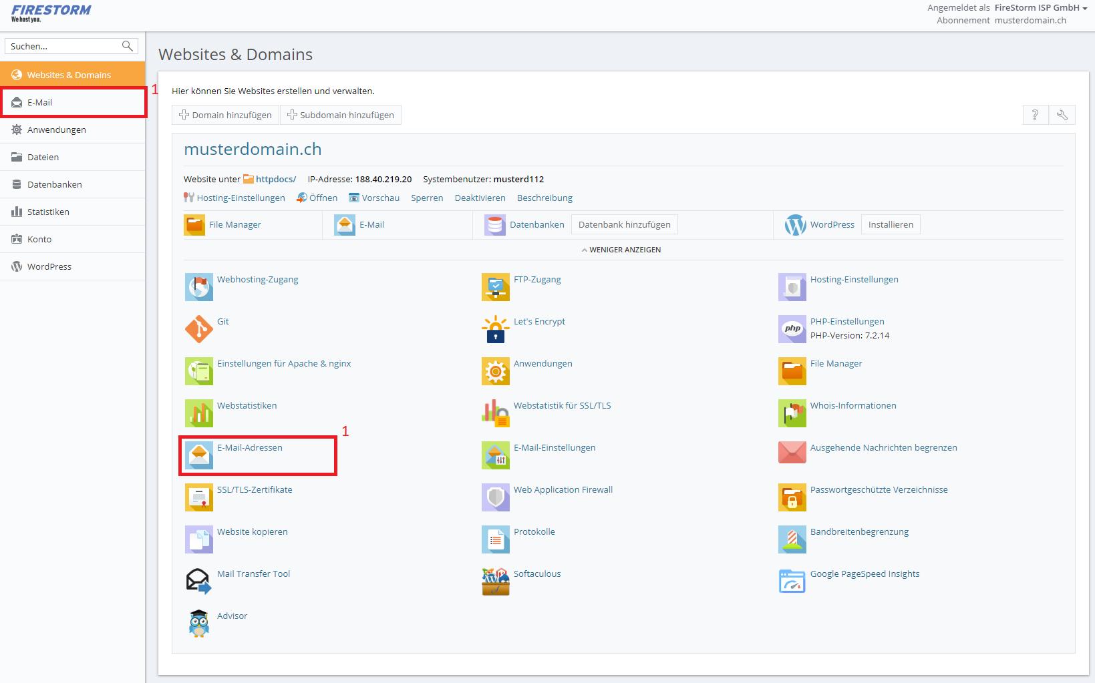Click the Domain hinzufügen button

(226, 115)
